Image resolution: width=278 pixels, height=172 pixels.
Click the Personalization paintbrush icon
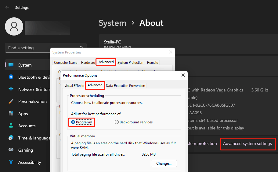click(11, 101)
